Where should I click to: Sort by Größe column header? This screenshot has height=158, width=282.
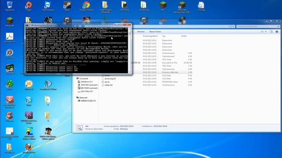click(x=184, y=36)
